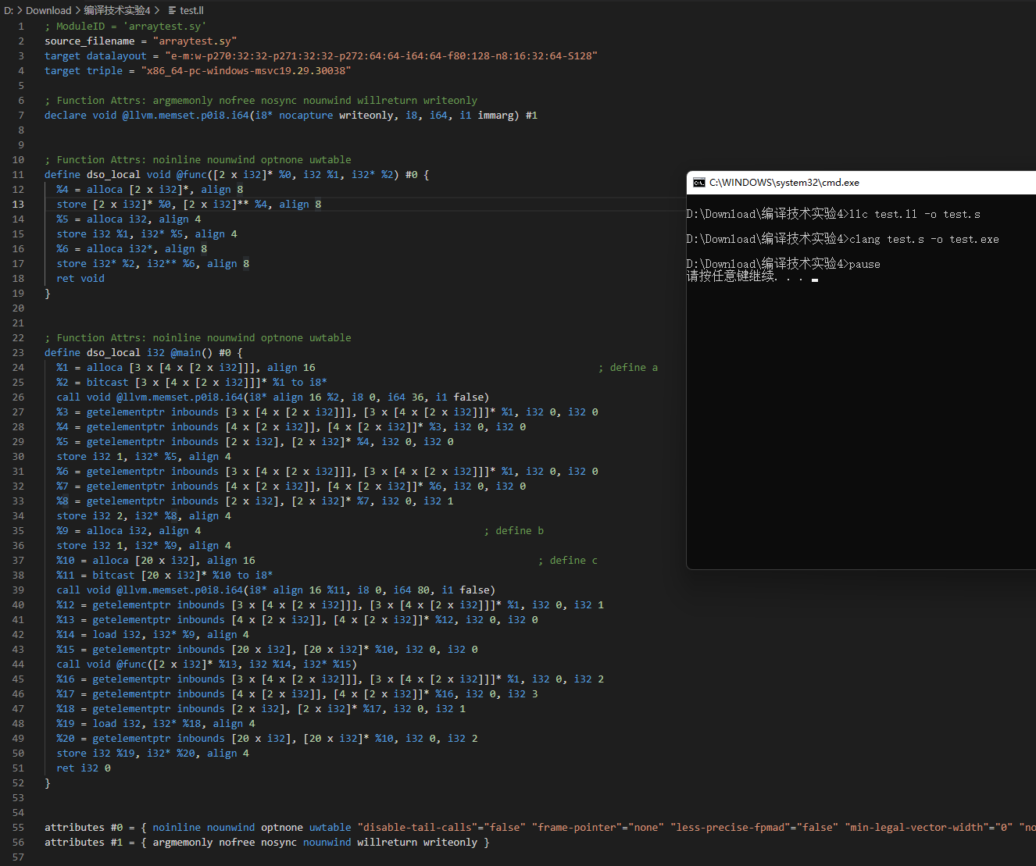Focus the cmd.exe window title bar text
Screen dimensions: 1036x866
[x=784, y=183]
